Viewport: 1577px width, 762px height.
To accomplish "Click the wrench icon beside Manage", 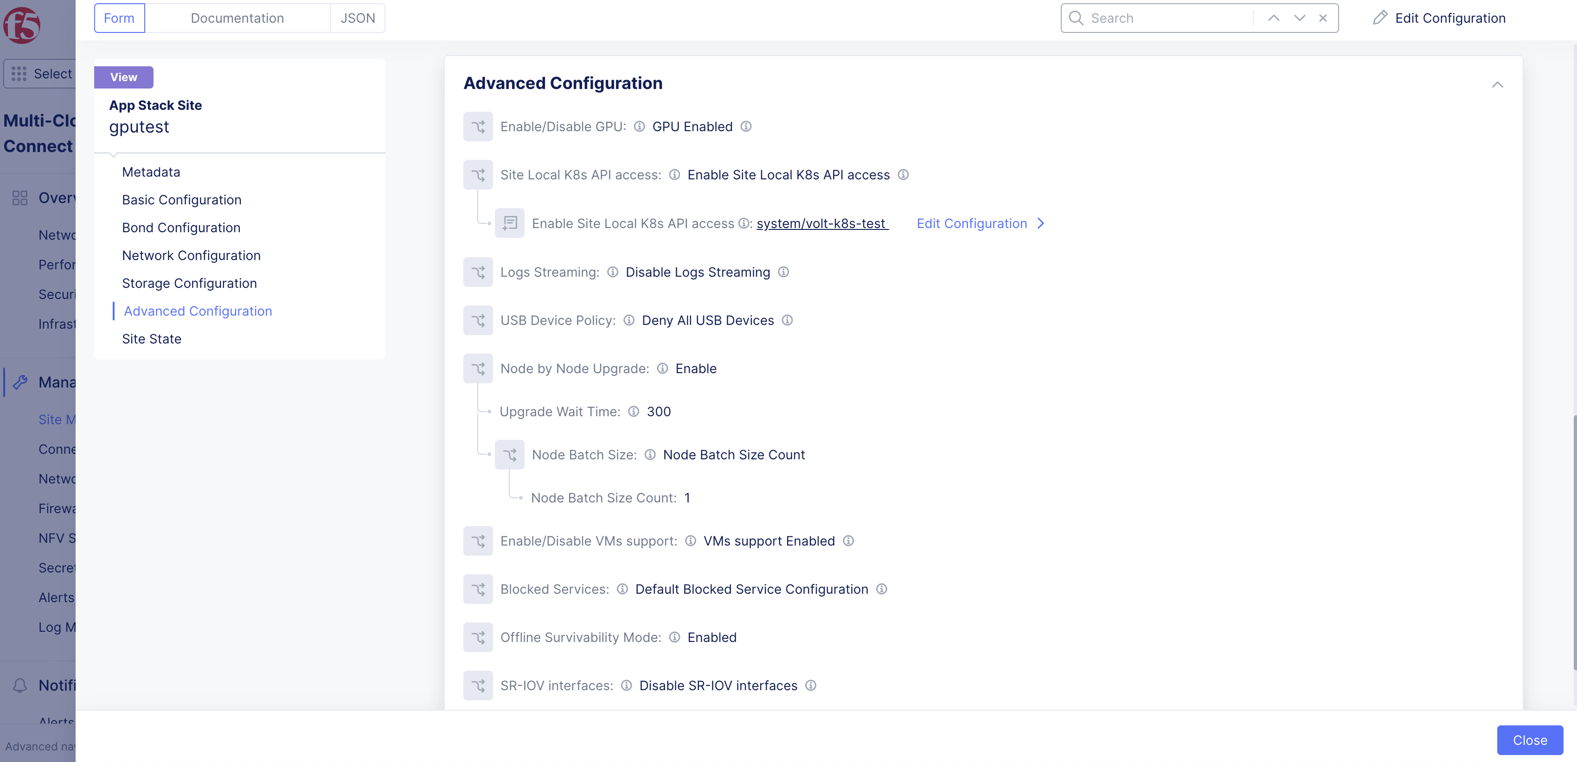I will (x=20, y=381).
